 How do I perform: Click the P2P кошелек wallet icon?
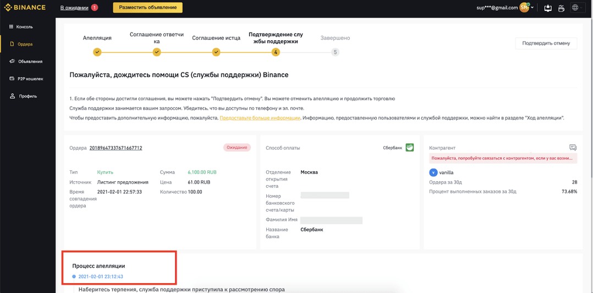click(12, 79)
